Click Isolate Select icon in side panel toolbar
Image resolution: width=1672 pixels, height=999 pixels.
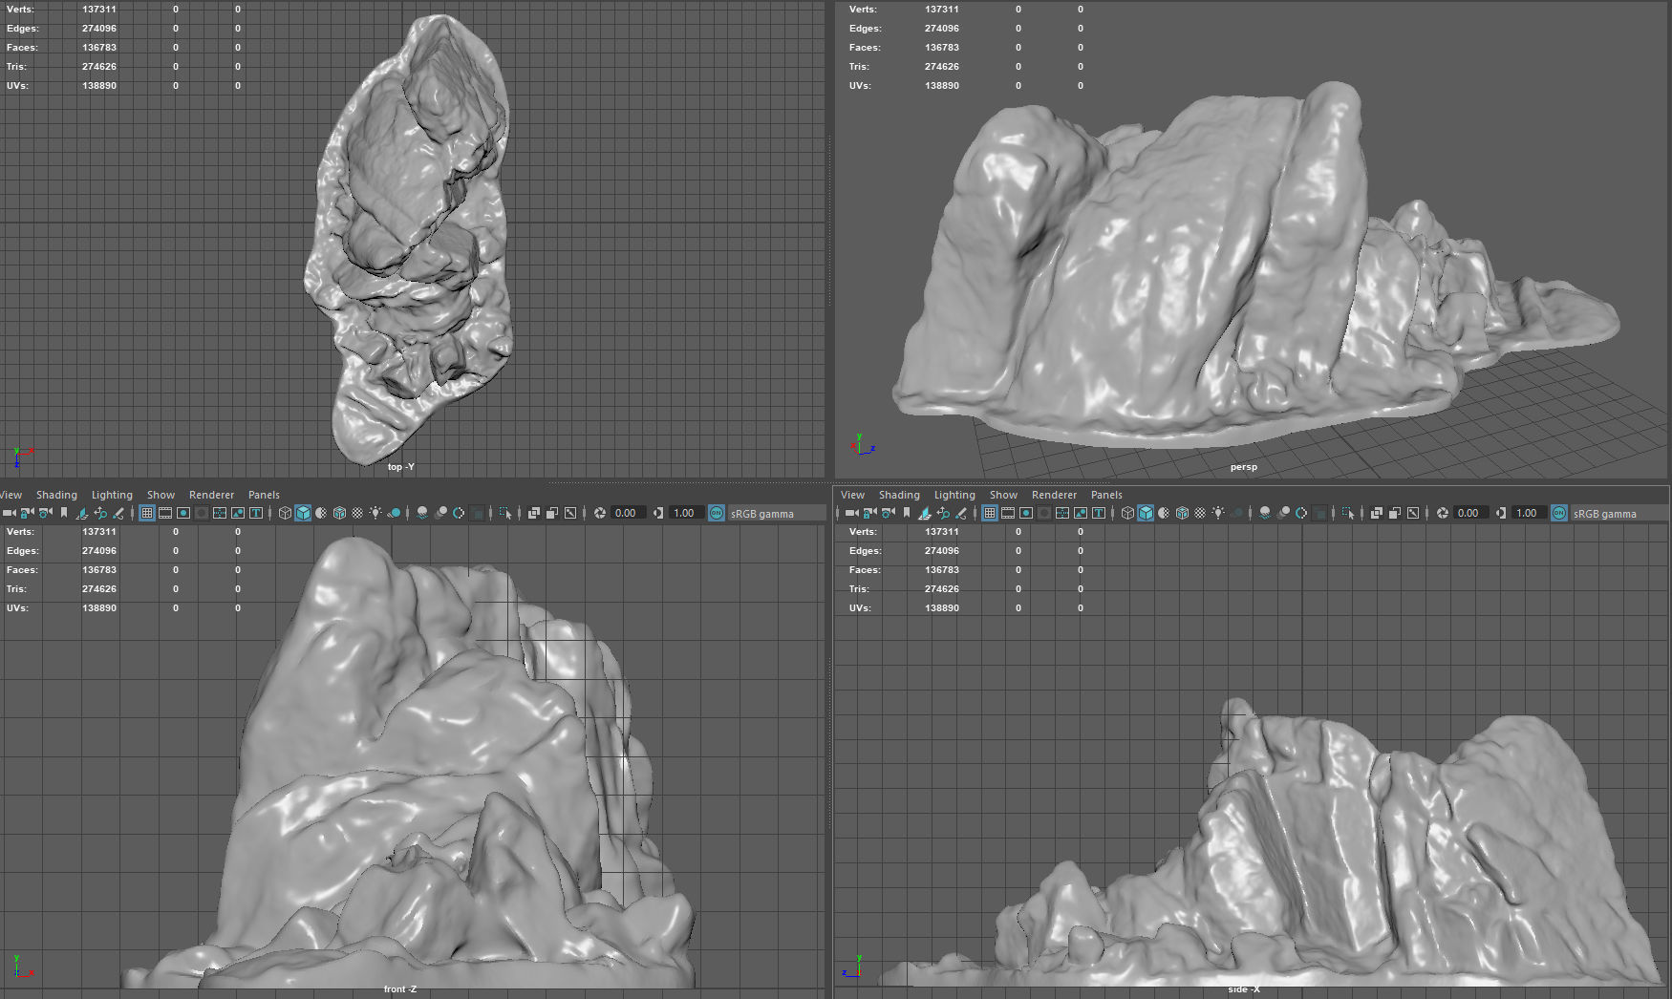pos(1347,513)
